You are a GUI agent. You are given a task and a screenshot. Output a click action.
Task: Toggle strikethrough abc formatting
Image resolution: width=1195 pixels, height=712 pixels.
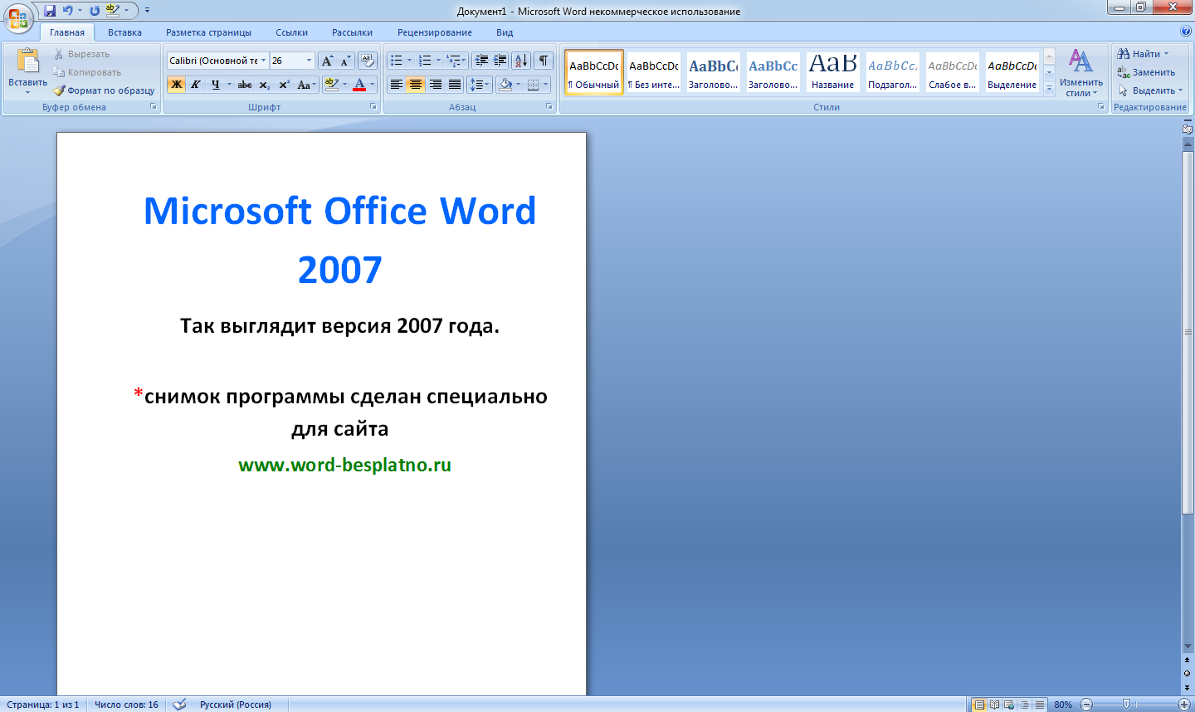[x=245, y=85]
